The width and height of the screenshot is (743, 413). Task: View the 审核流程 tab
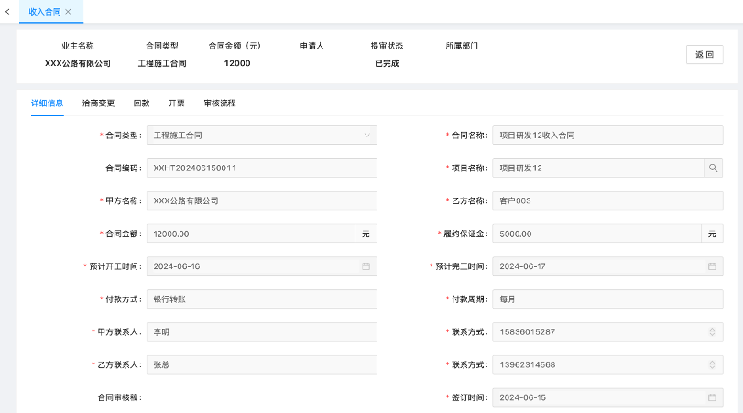point(220,103)
